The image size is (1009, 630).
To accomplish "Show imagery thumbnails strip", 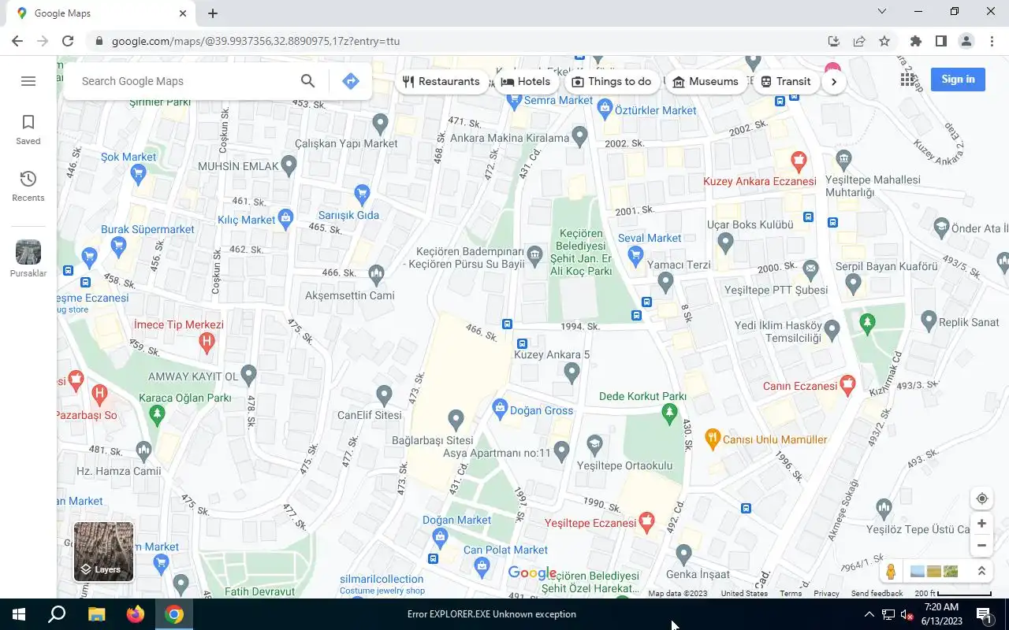I will pyautogui.click(x=934, y=572).
